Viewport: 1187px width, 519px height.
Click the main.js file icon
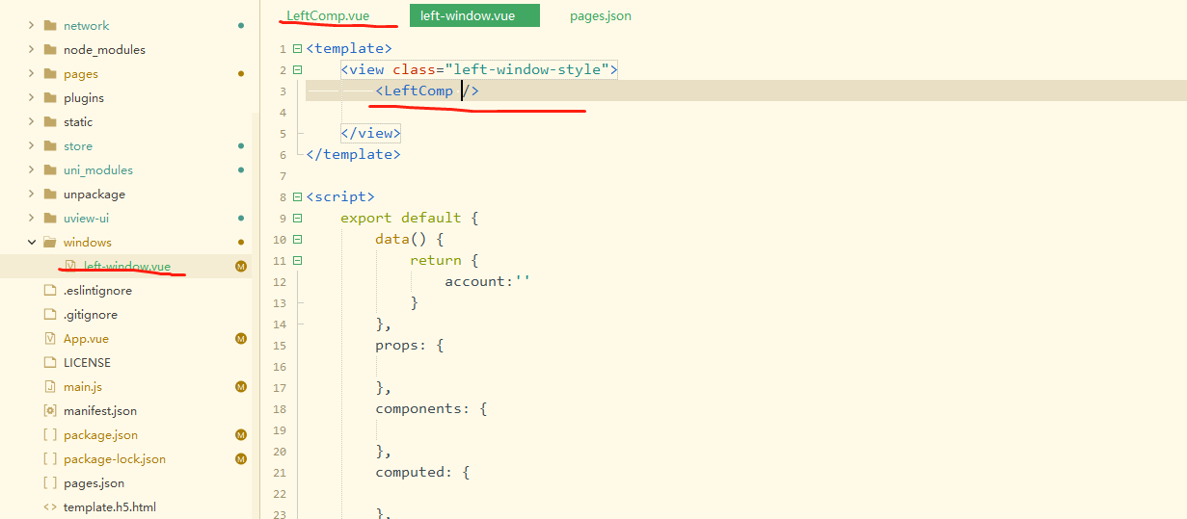[50, 387]
